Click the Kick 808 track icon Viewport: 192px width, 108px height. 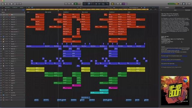coord(4,17)
